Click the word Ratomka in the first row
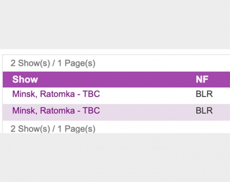 coord(57,94)
